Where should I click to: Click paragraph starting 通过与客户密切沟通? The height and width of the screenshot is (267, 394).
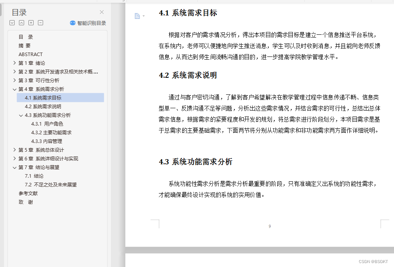(270, 114)
